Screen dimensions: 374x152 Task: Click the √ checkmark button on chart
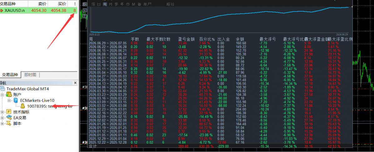tap(85, 10)
